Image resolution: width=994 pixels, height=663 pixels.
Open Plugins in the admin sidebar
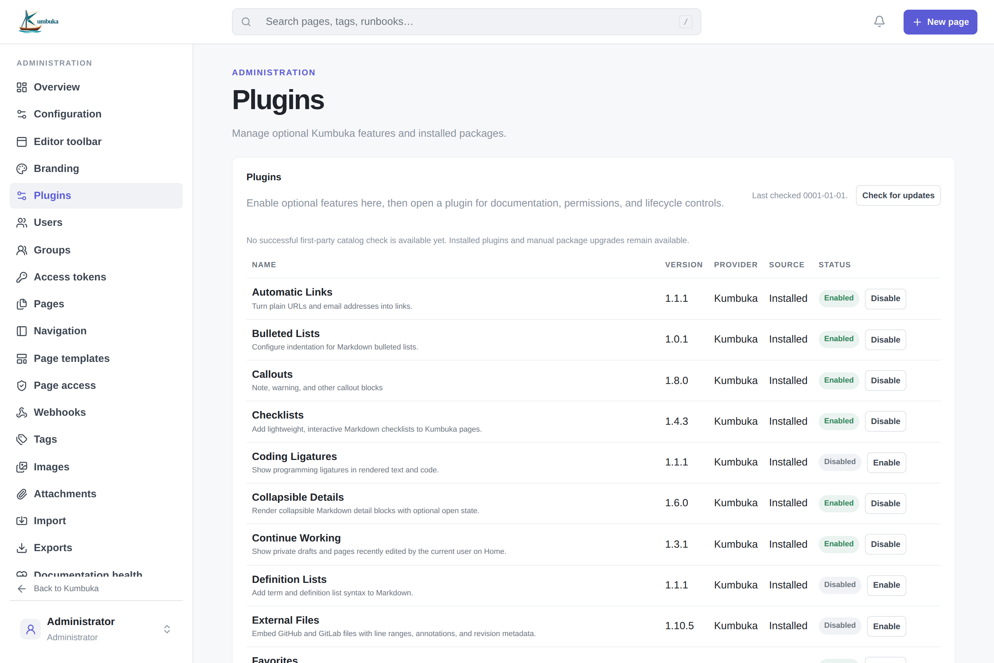click(96, 196)
